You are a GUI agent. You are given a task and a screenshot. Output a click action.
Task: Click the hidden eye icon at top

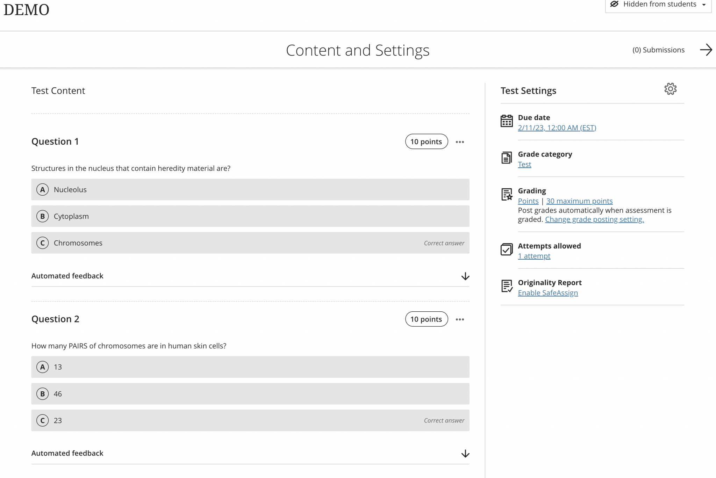click(614, 4)
